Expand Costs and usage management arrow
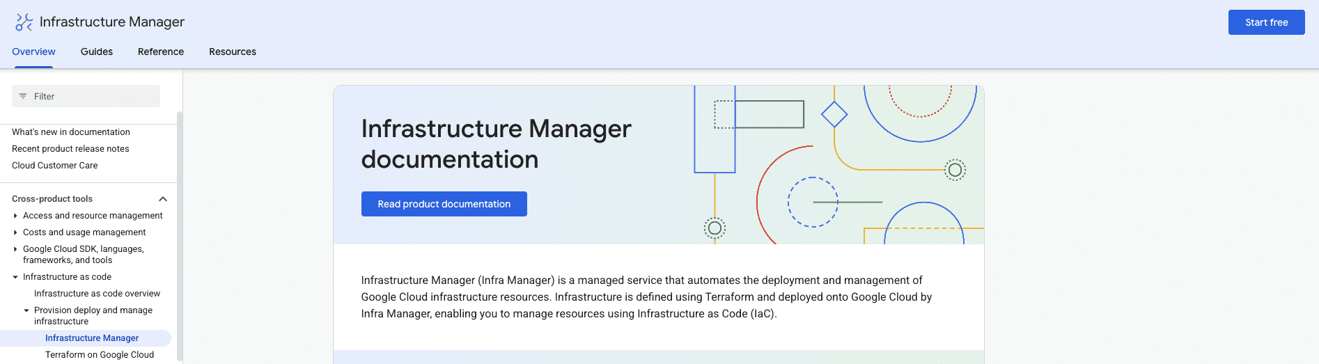 pos(15,232)
